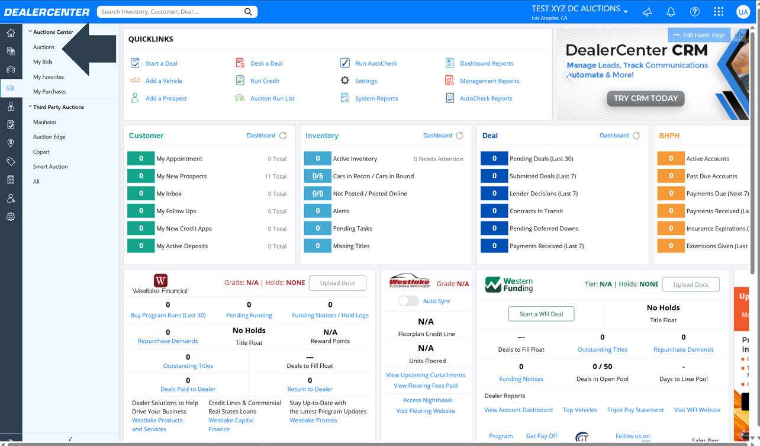Open the calculator icon in left sidebar
760x446 pixels.
click(11, 180)
